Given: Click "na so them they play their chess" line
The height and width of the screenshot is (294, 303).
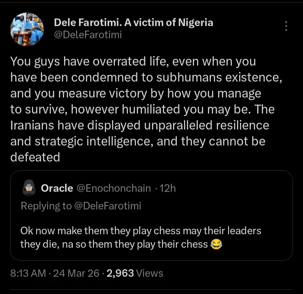Looking at the screenshot, I should click(x=130, y=244).
